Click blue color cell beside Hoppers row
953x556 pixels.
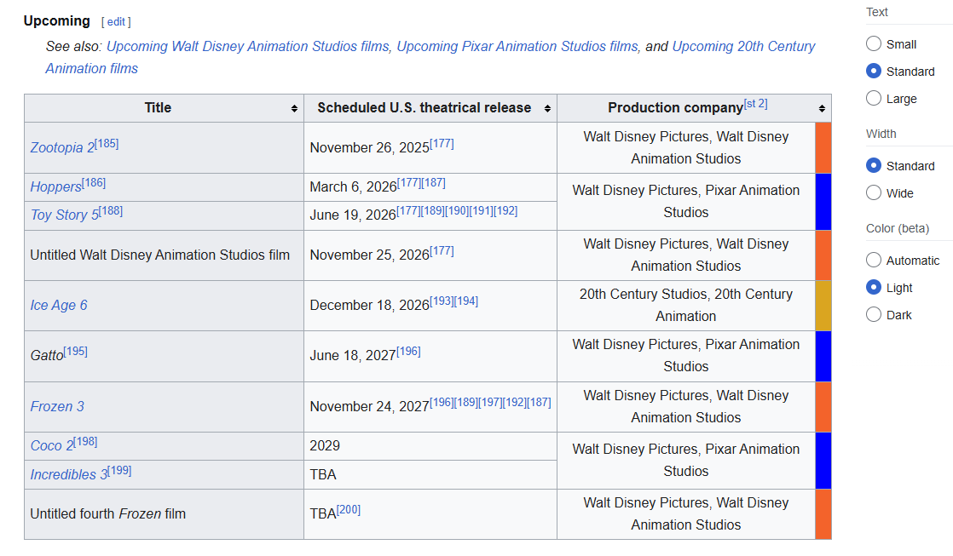coord(823,202)
